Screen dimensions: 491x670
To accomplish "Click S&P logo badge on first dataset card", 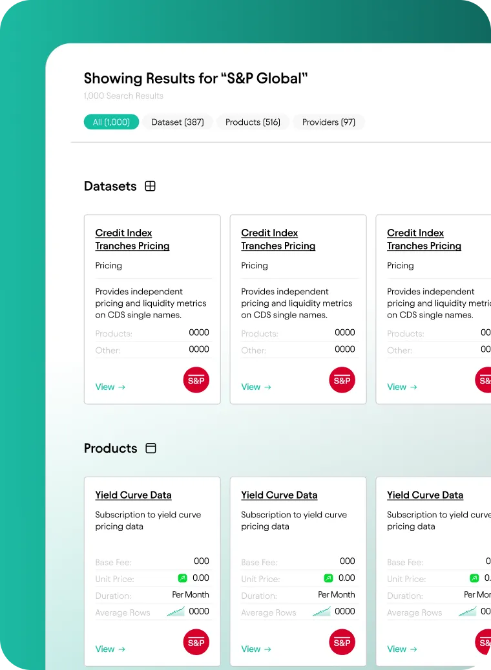I will coord(196,380).
